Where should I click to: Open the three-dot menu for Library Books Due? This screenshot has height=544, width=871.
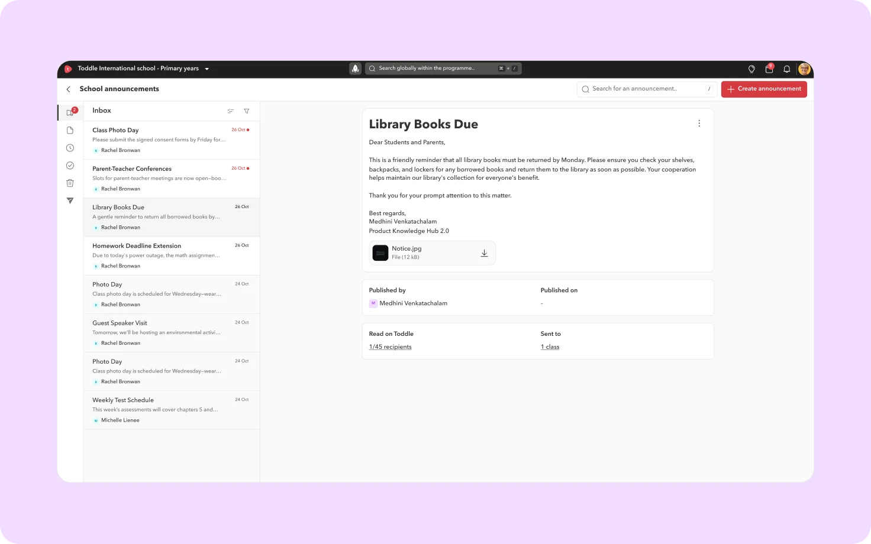tap(699, 124)
